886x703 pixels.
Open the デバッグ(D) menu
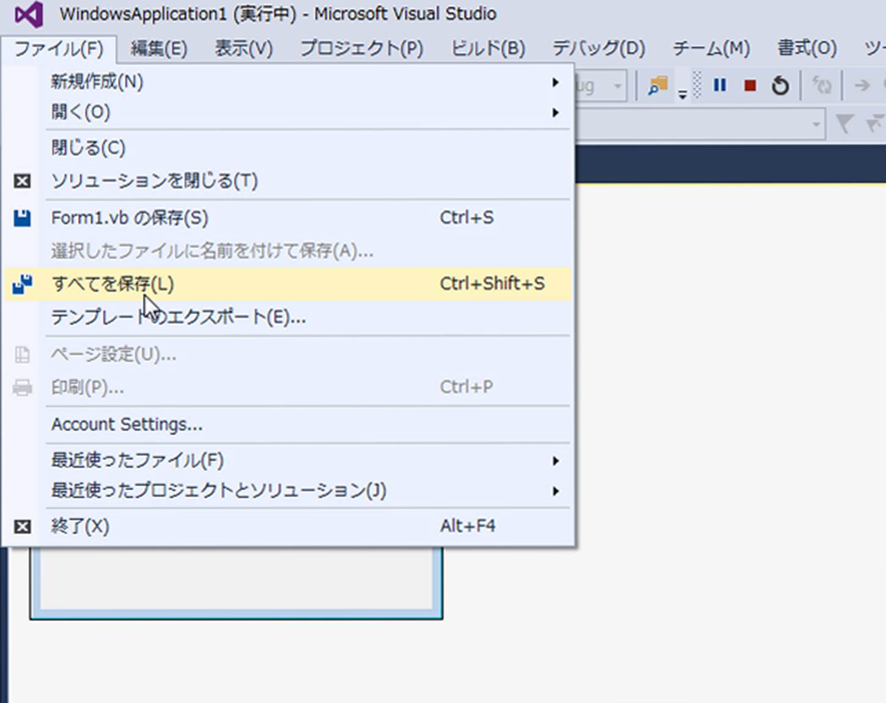pos(599,48)
